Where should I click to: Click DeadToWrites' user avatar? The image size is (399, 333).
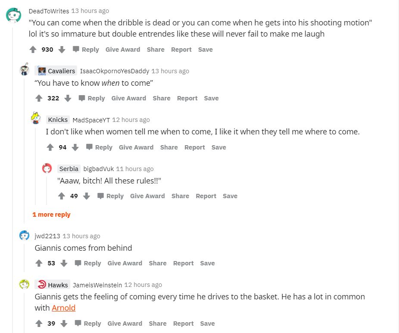coord(13,16)
